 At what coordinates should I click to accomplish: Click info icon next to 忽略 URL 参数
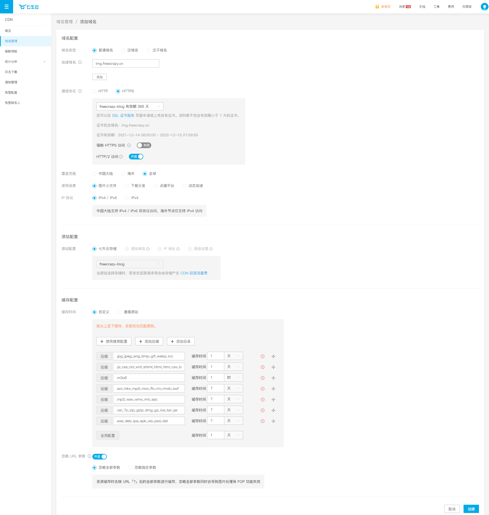90,456
